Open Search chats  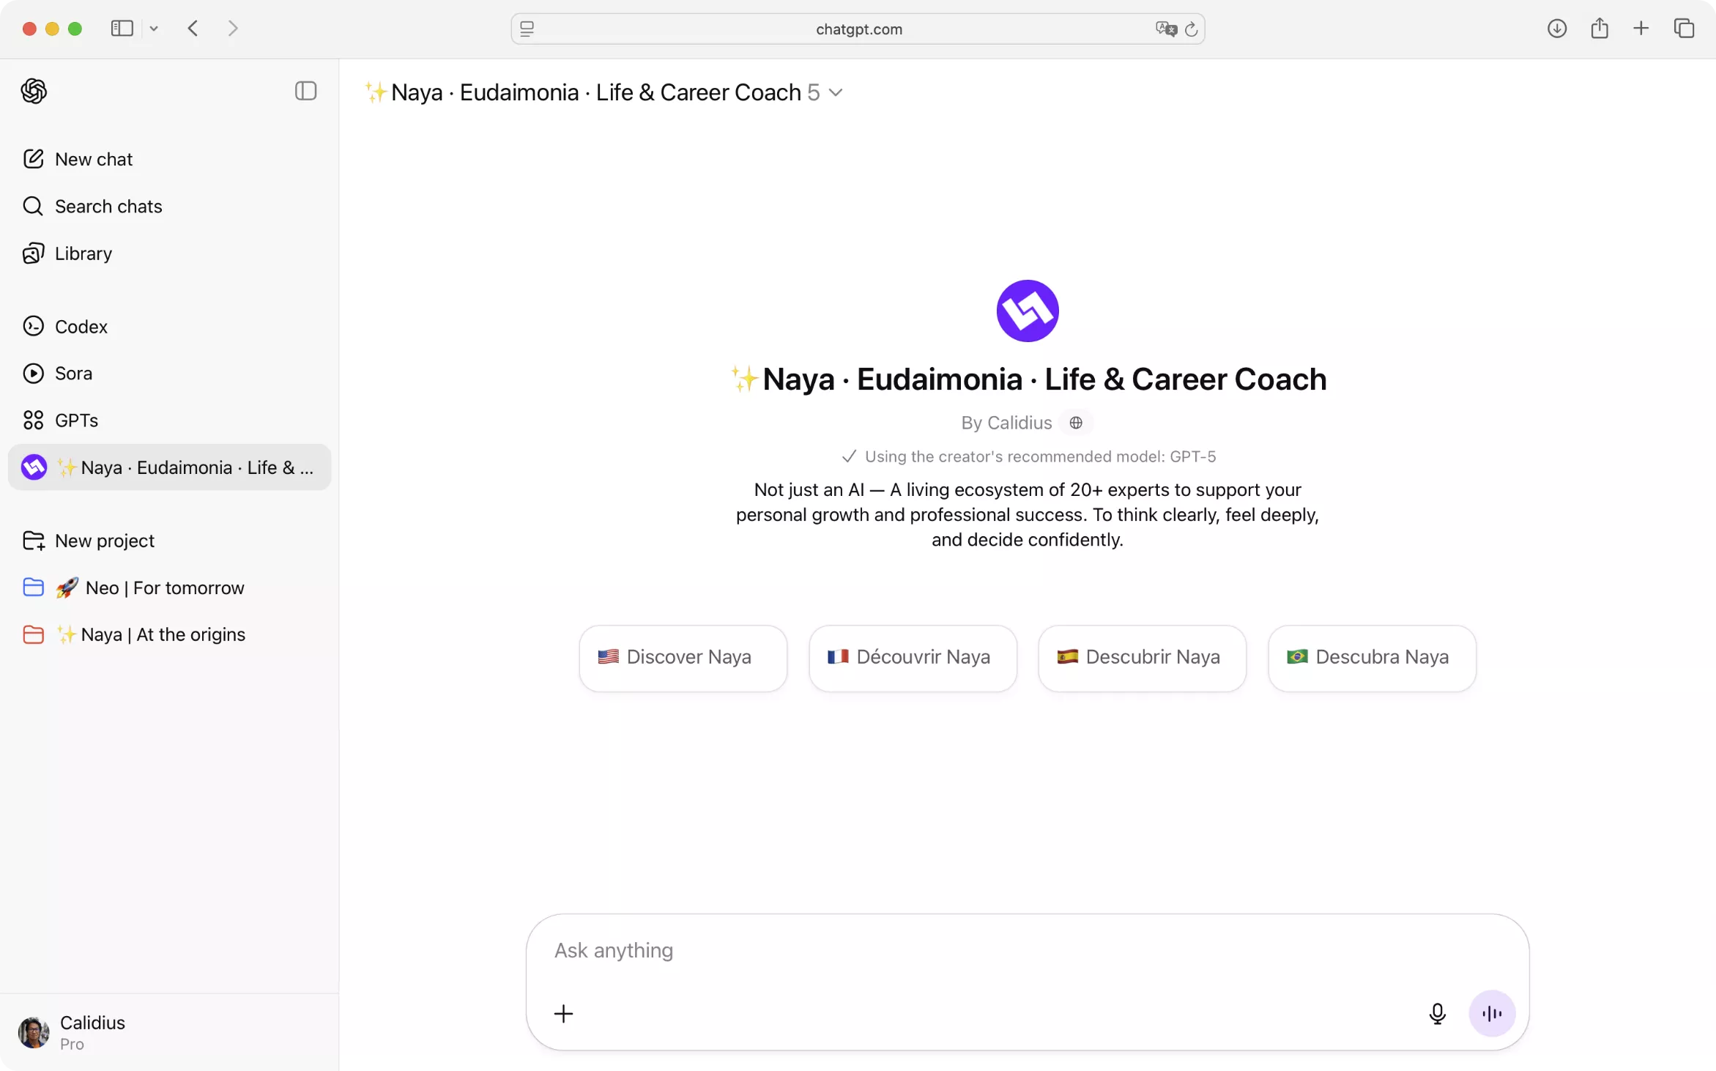[108, 206]
